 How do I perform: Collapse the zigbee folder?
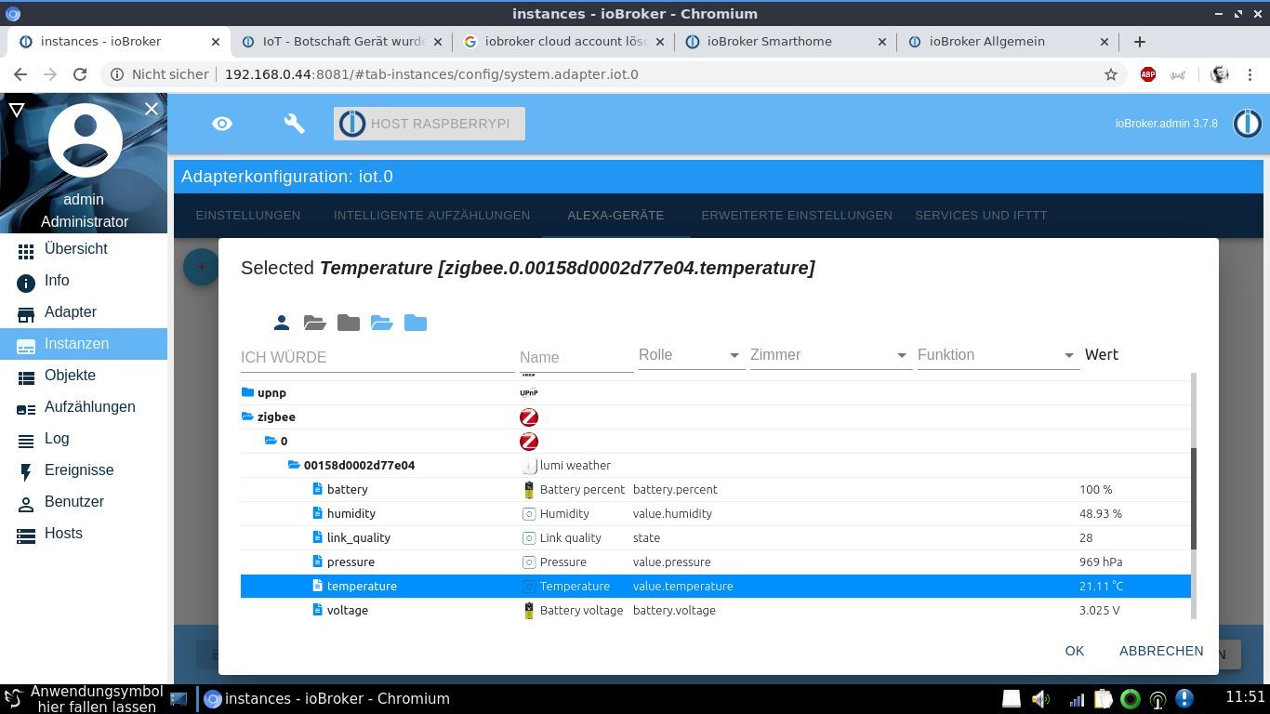tap(247, 416)
